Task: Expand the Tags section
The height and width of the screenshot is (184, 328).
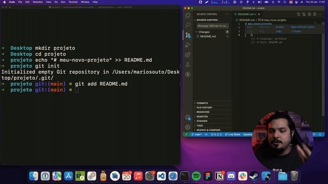Action: [x=212, y=125]
